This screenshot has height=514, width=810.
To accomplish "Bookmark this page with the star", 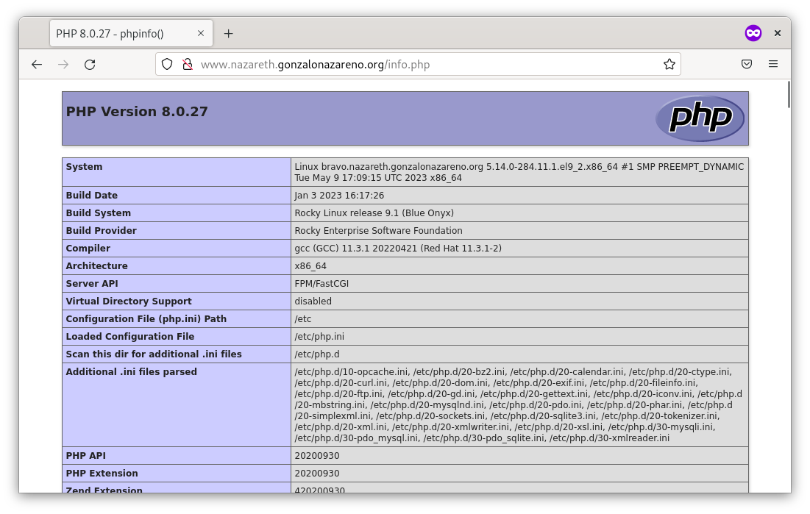I will click(669, 65).
